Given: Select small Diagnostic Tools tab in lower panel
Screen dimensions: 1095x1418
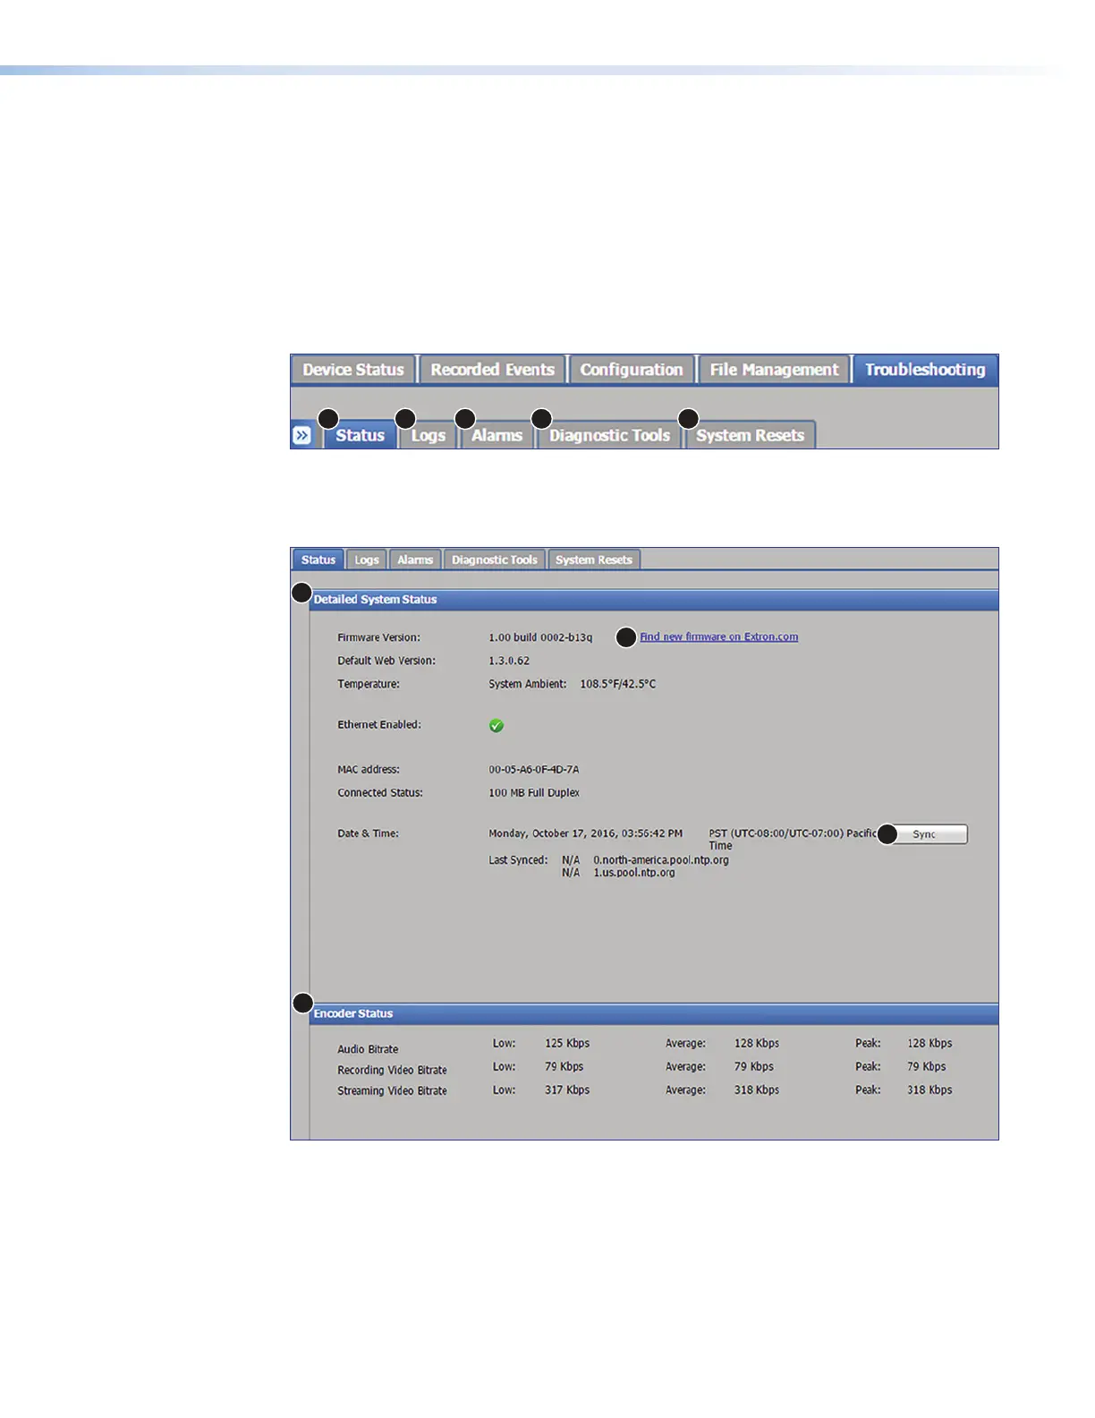Looking at the screenshot, I should point(495,560).
